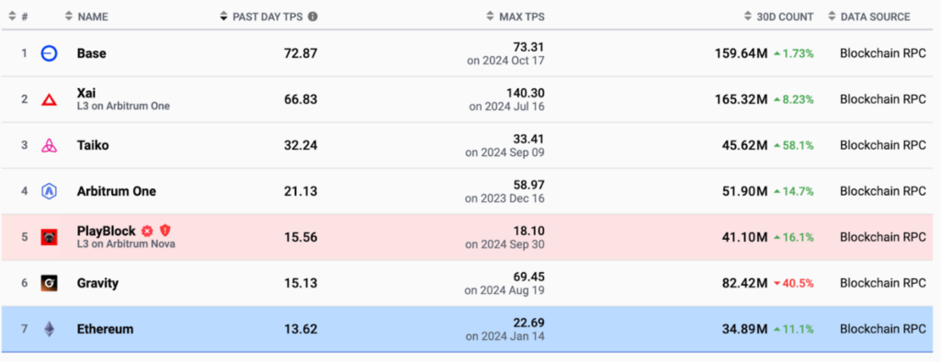Sort by the NAME column header
The width and height of the screenshot is (941, 362).
click(86, 17)
